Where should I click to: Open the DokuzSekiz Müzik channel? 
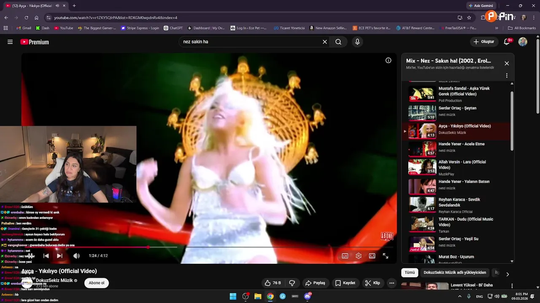(54, 280)
